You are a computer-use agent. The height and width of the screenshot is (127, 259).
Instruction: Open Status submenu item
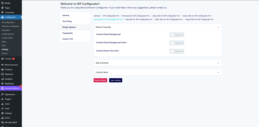[4, 42]
